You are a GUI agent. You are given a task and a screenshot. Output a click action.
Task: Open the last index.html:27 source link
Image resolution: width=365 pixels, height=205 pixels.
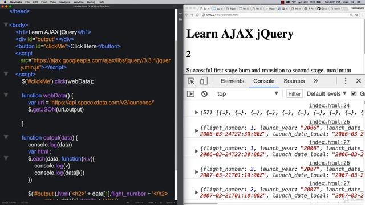(329, 183)
